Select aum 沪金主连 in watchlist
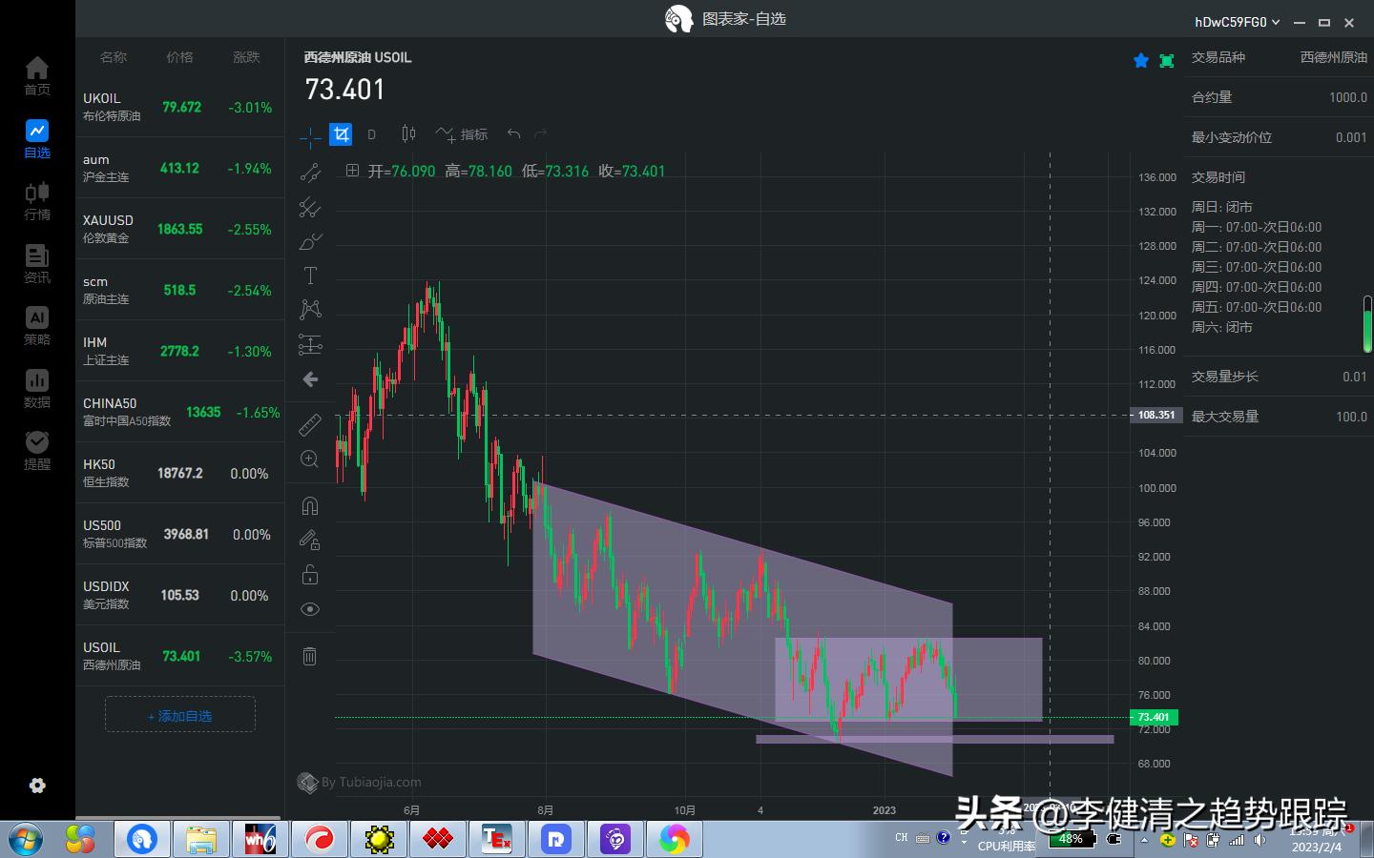1374x858 pixels. [x=180, y=168]
